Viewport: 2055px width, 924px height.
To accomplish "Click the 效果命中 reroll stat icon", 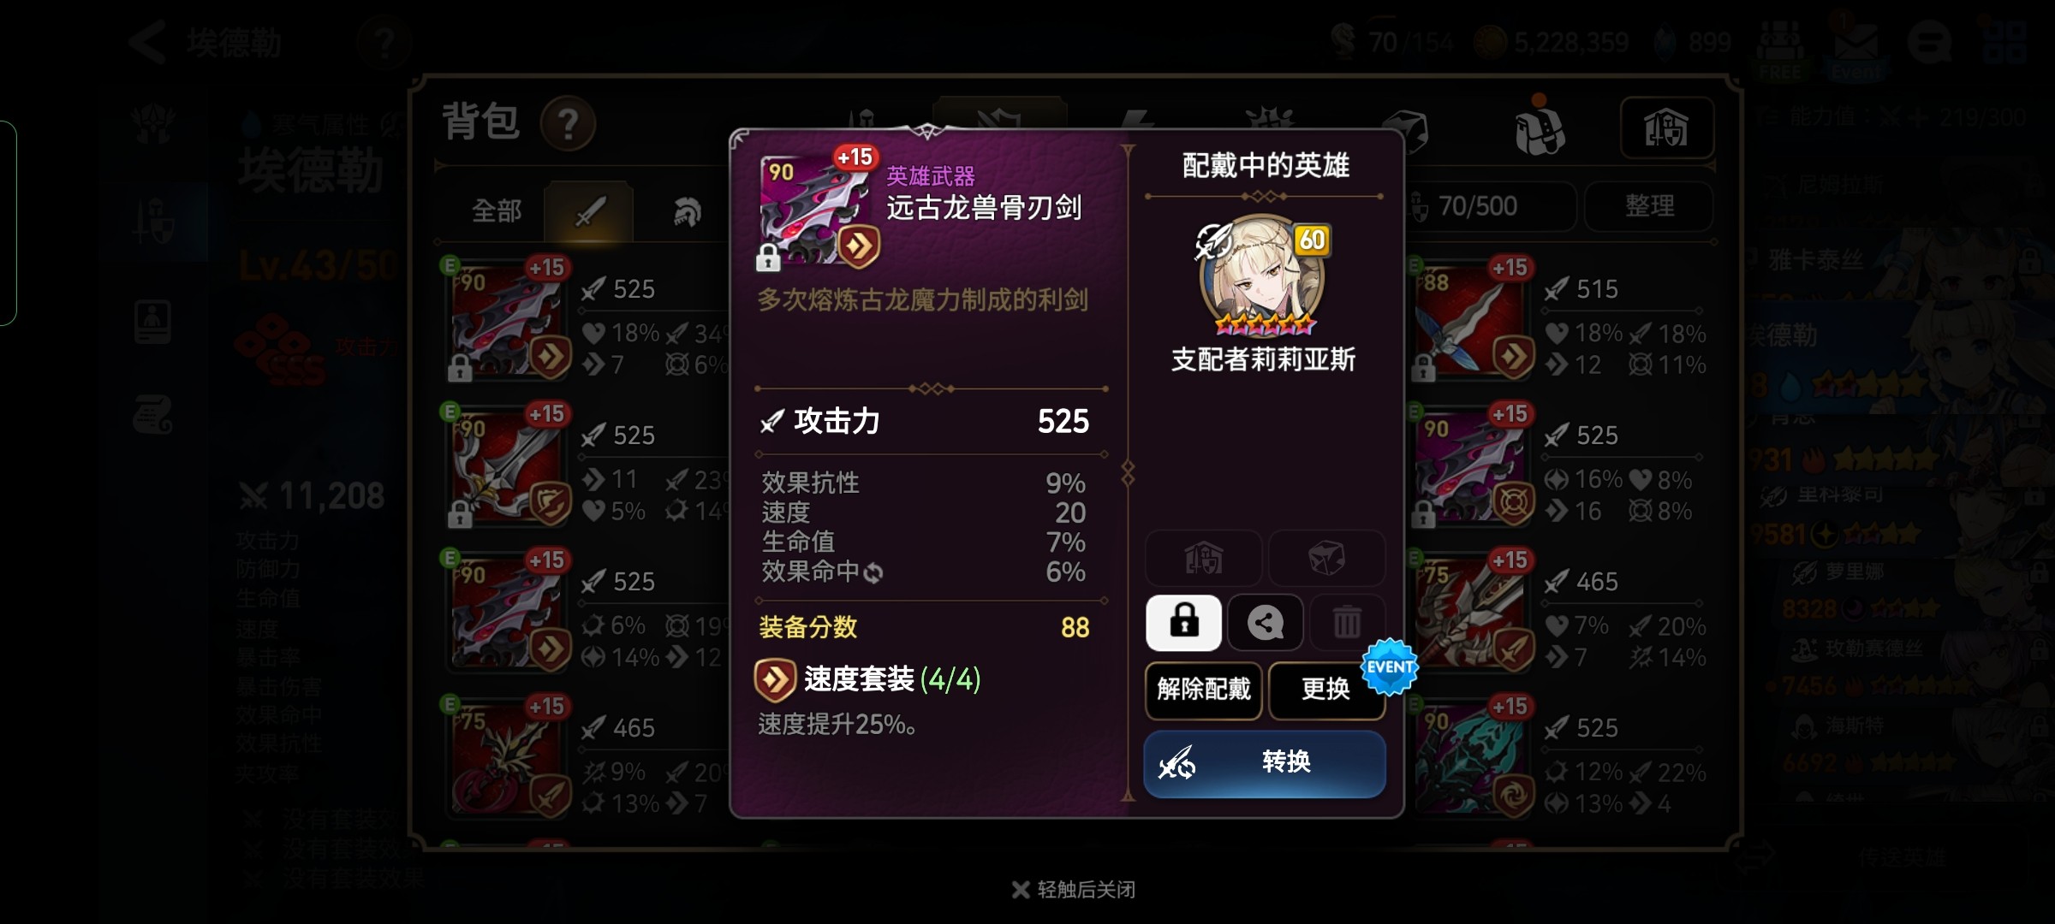I will point(873,572).
